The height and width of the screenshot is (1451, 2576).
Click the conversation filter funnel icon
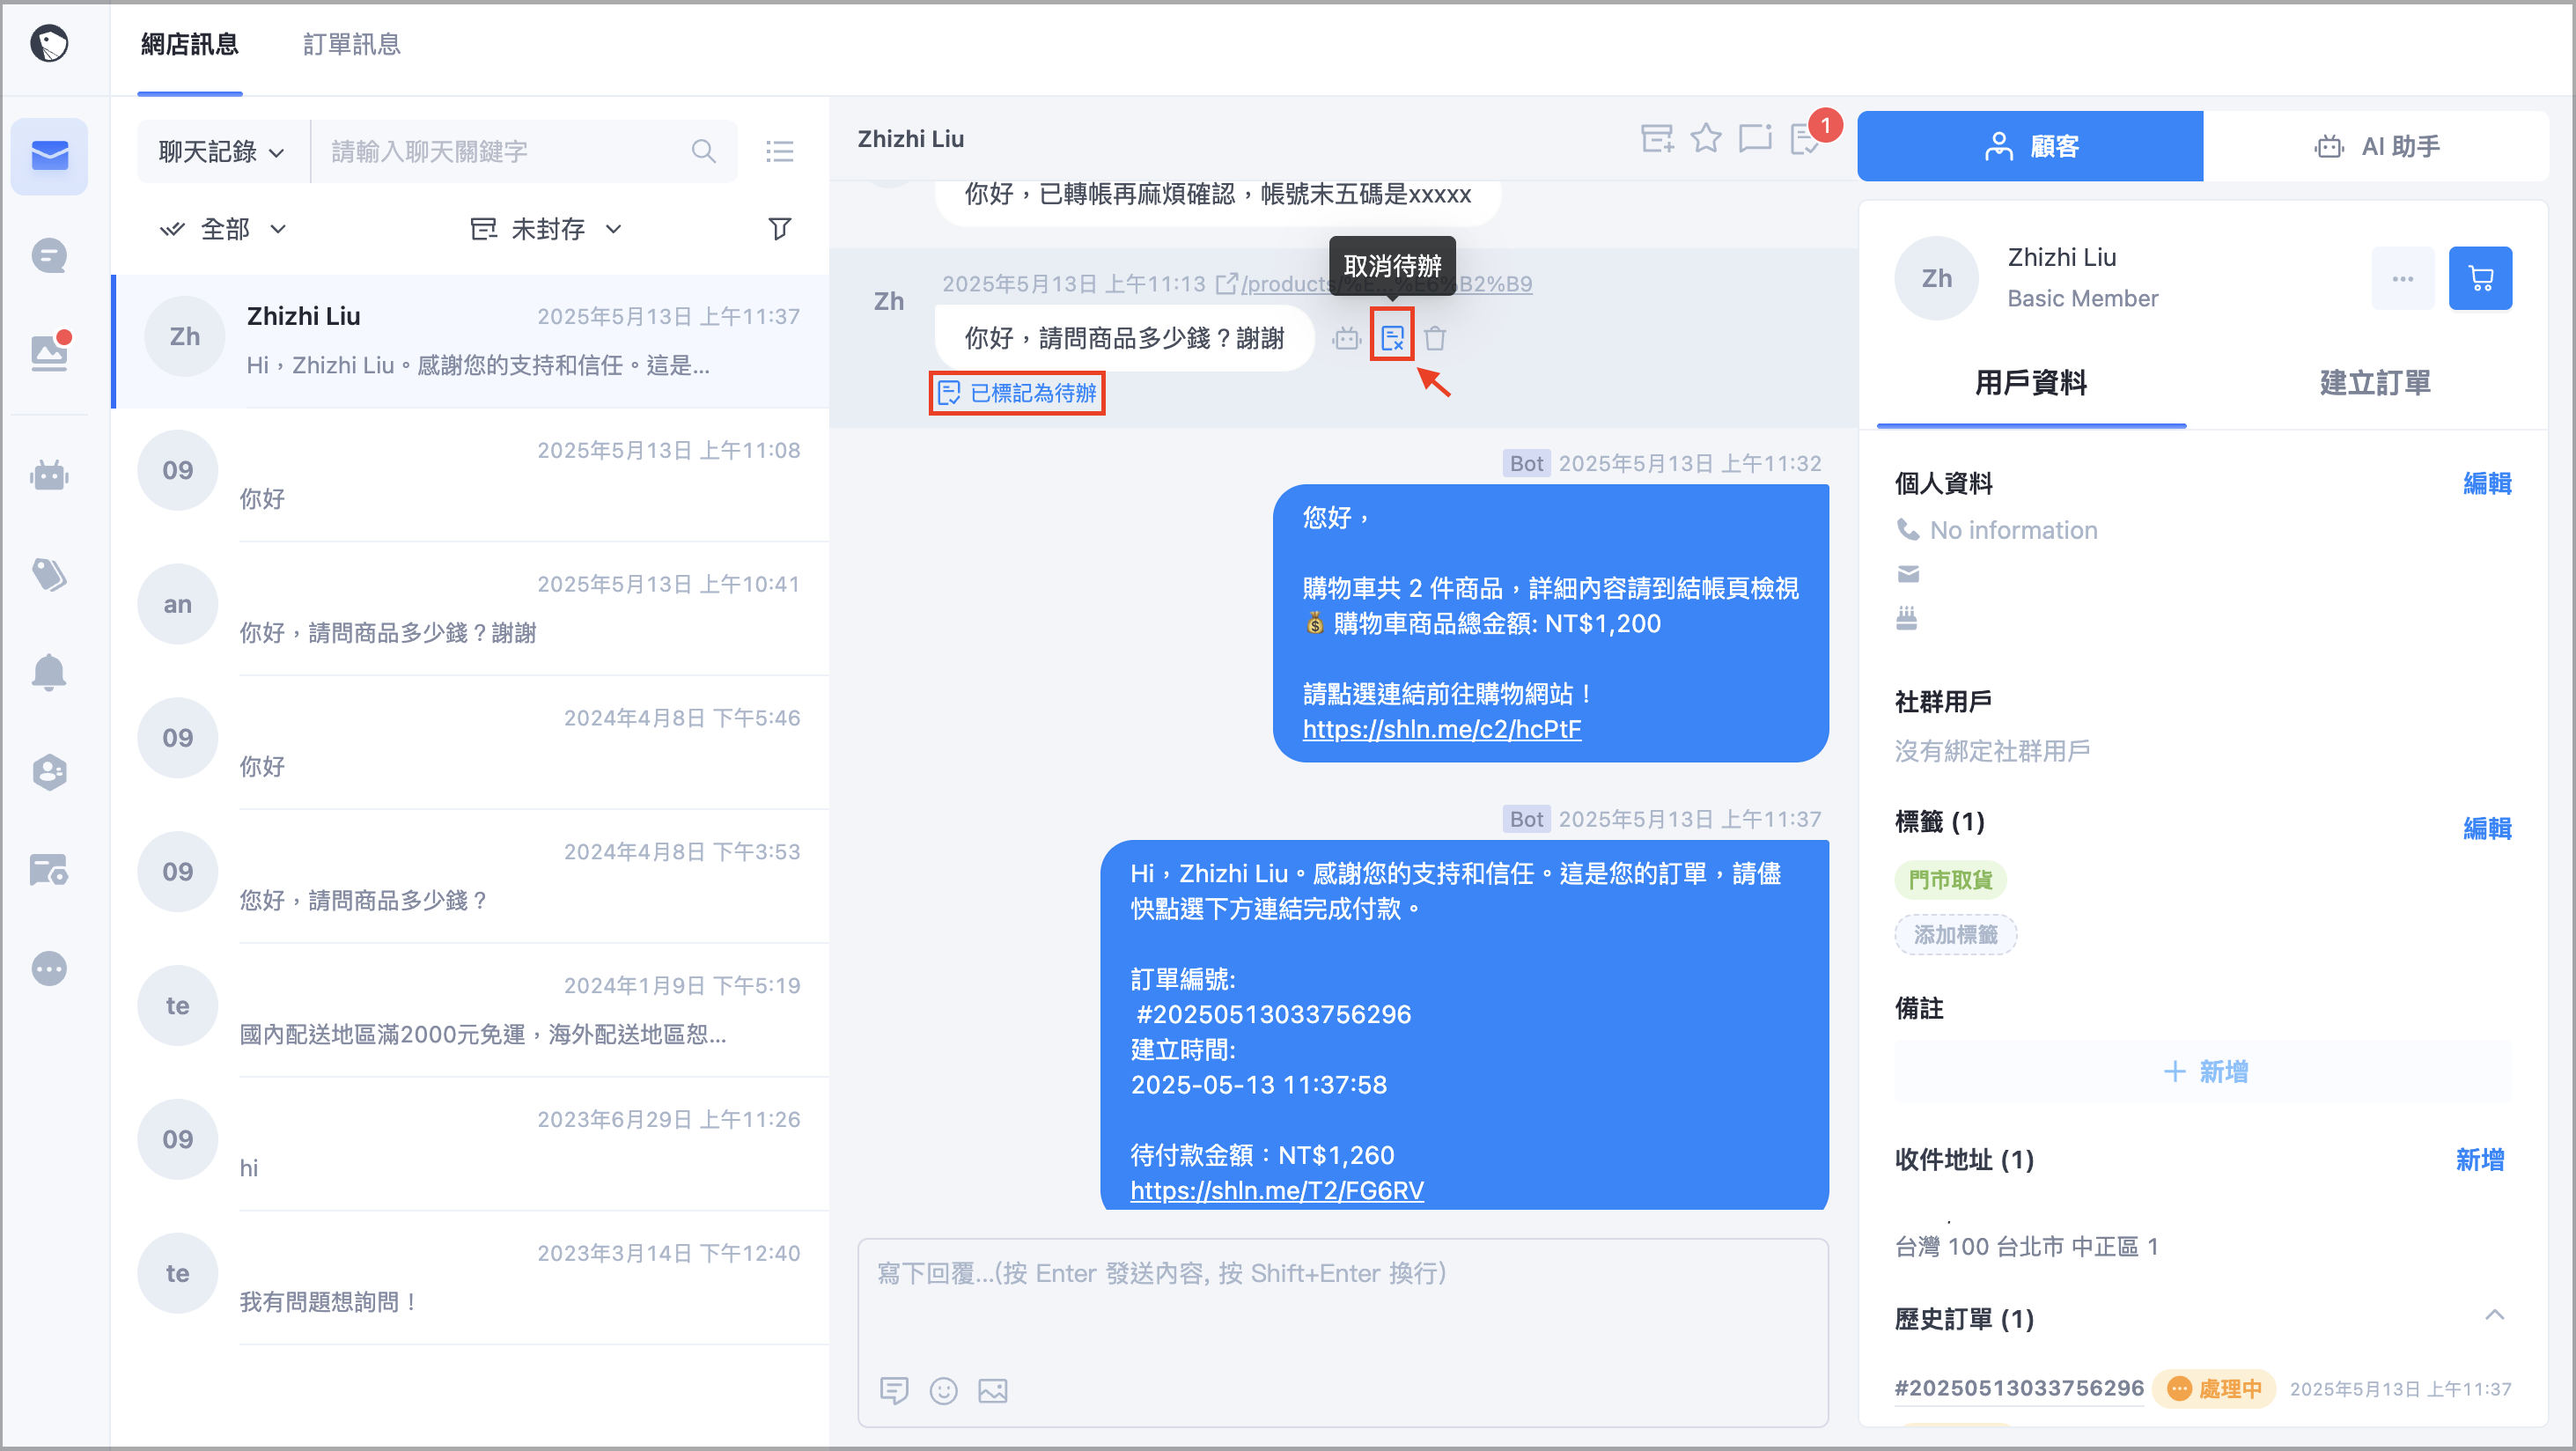(x=780, y=229)
